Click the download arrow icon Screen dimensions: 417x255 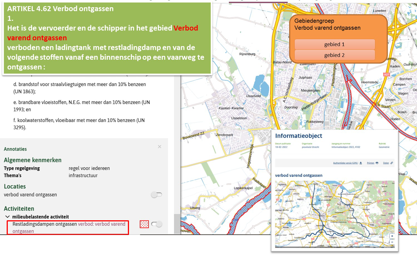[x=361, y=163]
